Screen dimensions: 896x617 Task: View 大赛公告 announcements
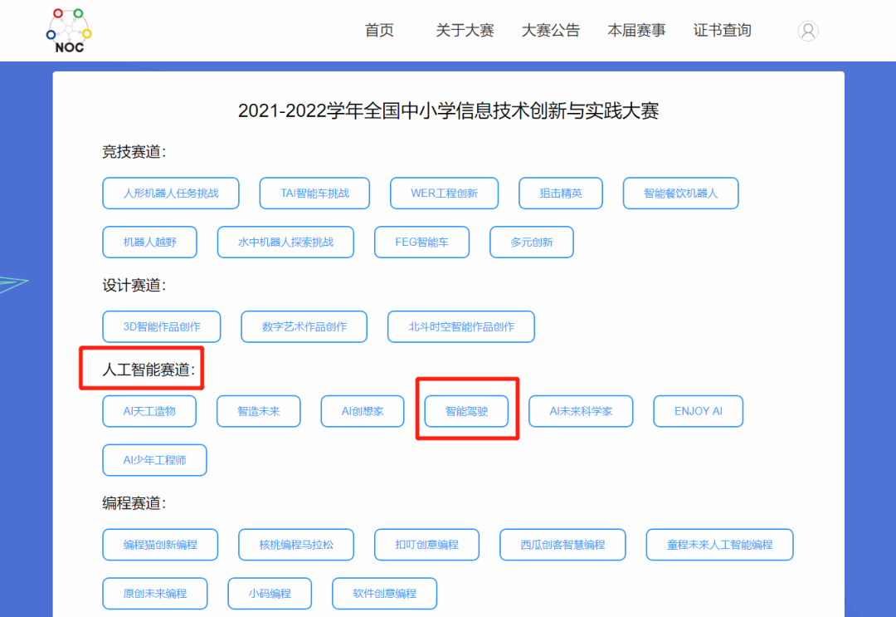tap(552, 30)
